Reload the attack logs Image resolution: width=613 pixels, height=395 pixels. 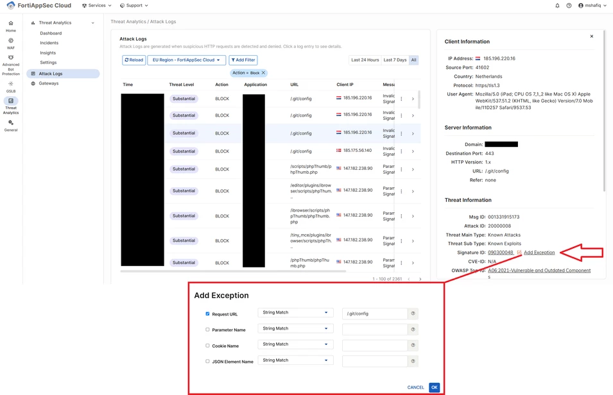point(134,60)
